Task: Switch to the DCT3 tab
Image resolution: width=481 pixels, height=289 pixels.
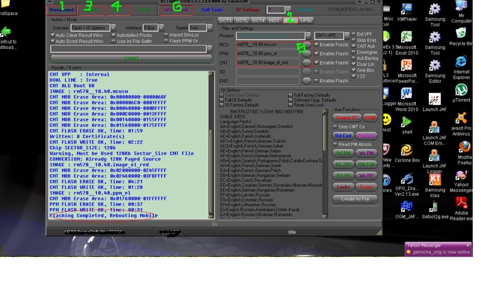Action: click(x=226, y=21)
